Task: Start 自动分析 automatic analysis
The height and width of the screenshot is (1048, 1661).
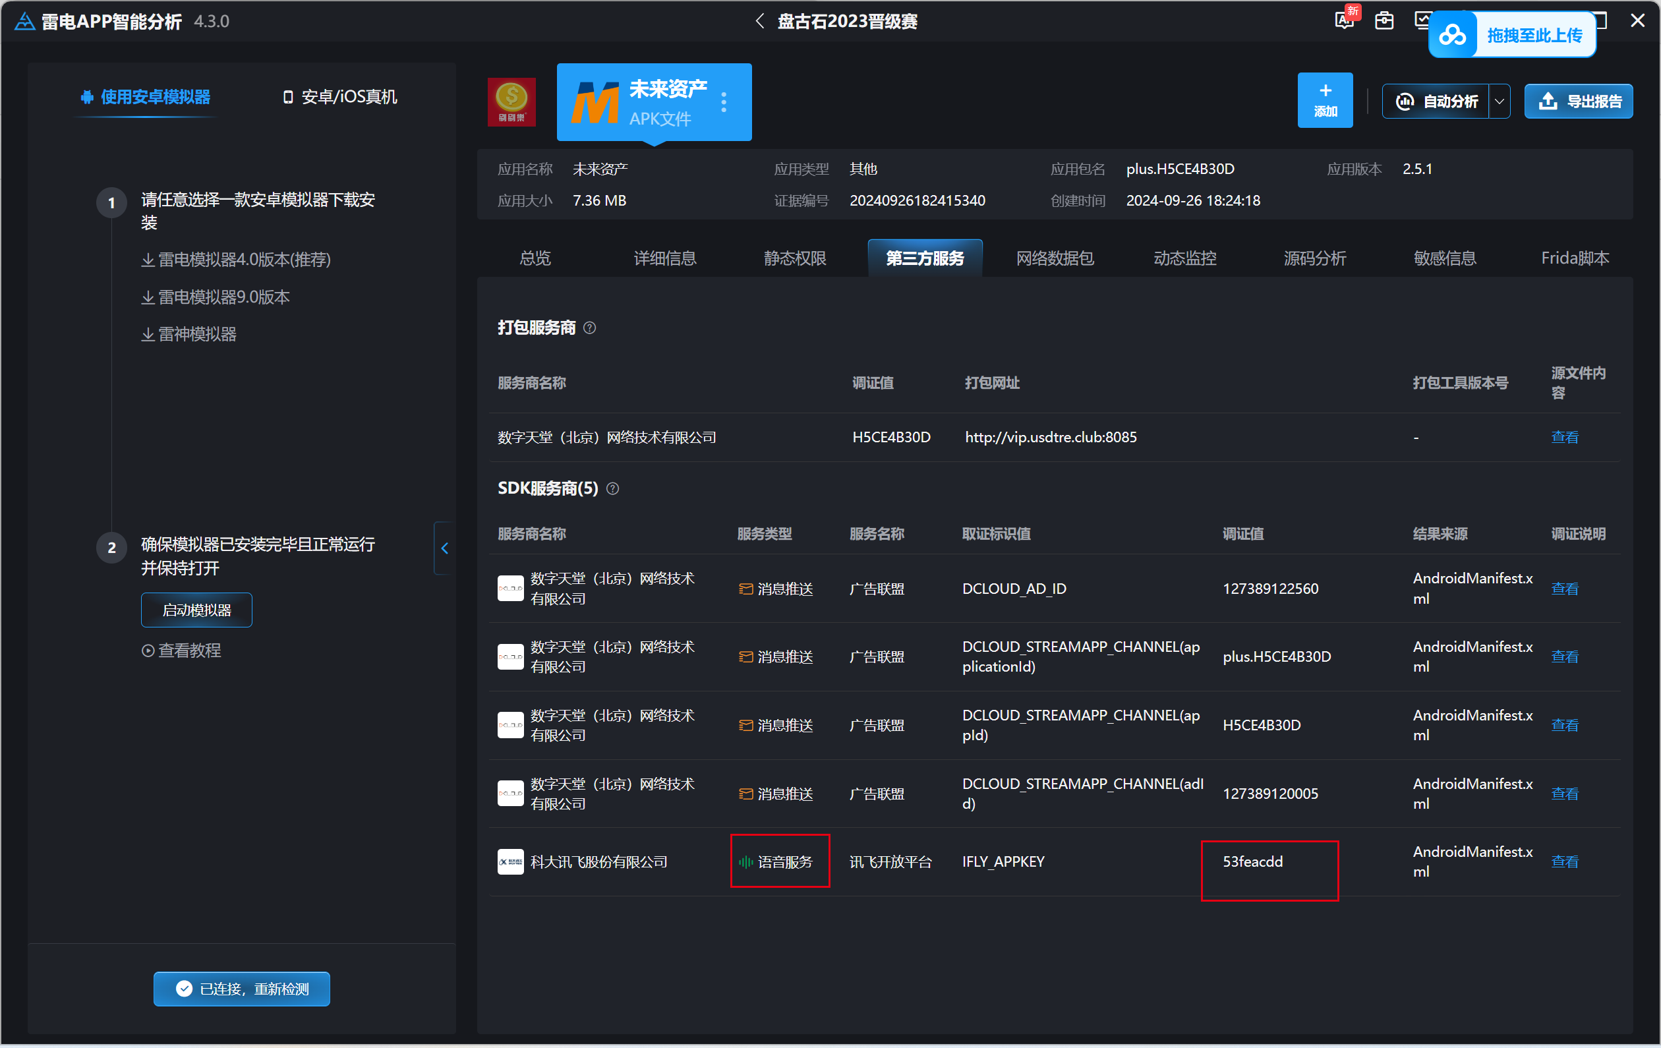Action: pyautogui.click(x=1436, y=102)
